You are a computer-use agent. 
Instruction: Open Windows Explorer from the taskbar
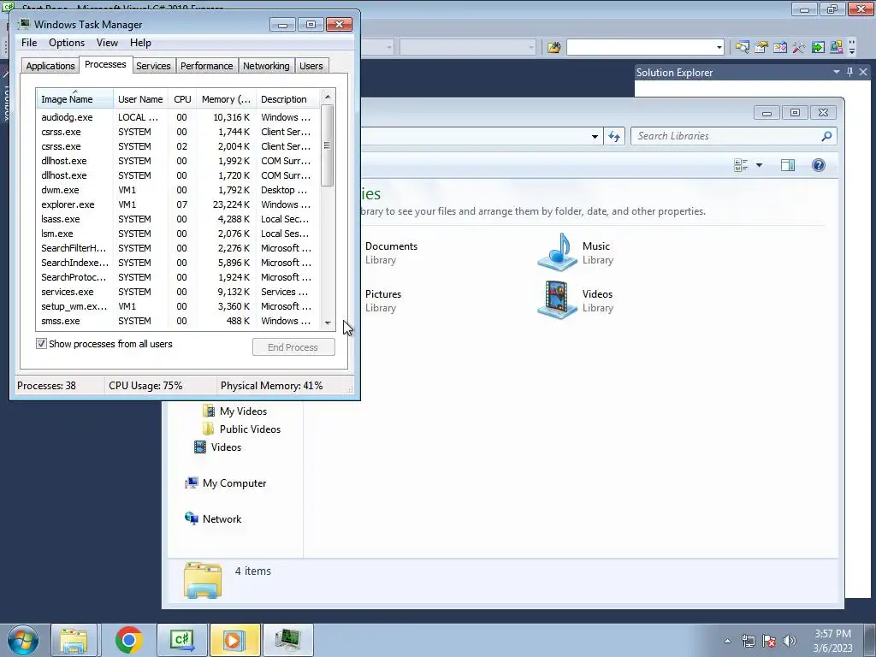(x=74, y=640)
